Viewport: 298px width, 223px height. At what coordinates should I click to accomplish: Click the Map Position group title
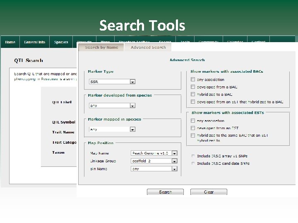click(x=101, y=143)
